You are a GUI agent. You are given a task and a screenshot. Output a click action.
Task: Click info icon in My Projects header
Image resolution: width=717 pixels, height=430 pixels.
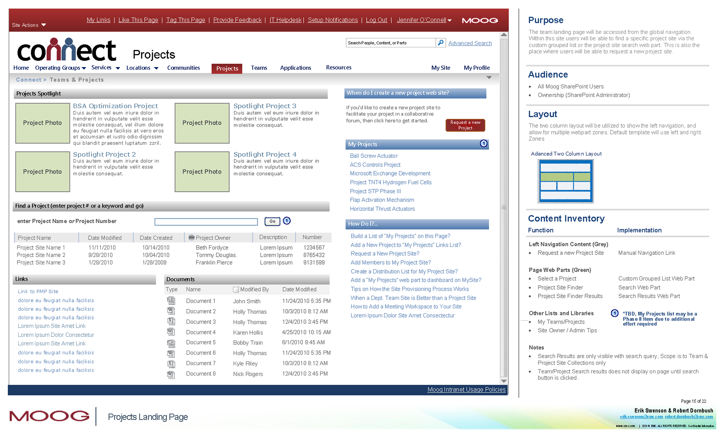click(x=483, y=144)
